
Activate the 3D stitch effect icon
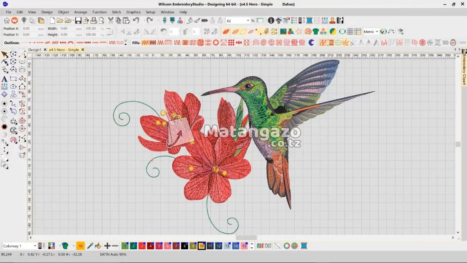pos(445,43)
